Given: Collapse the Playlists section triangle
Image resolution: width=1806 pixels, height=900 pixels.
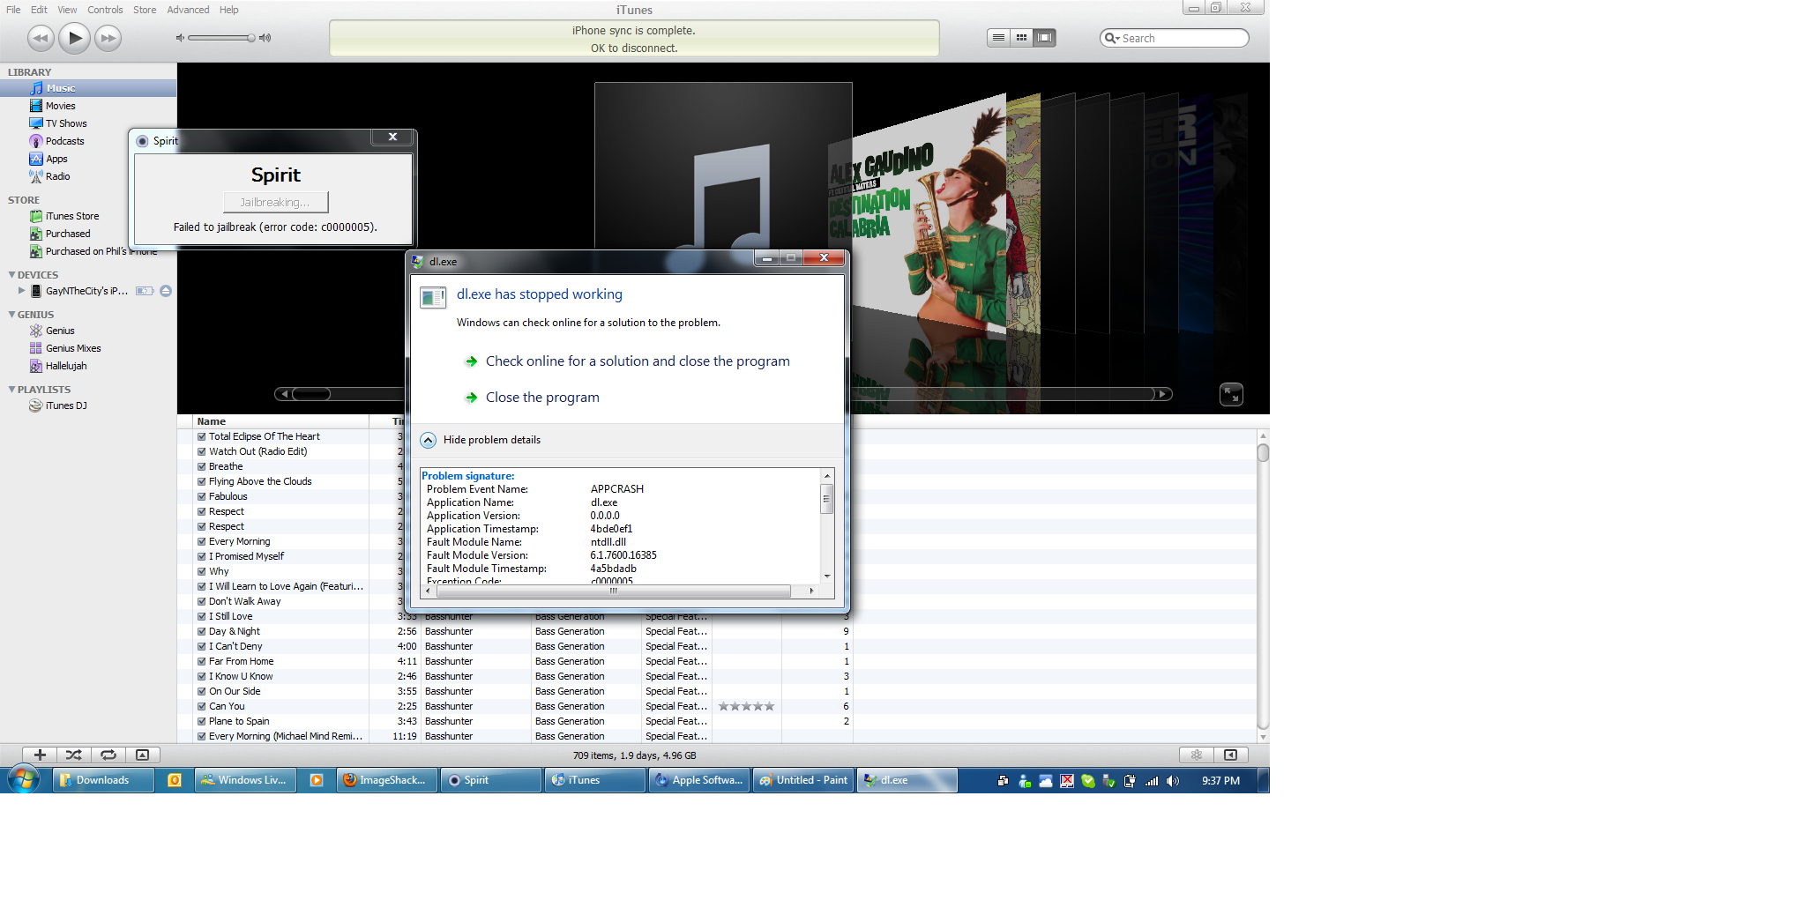Looking at the screenshot, I should 11,390.
